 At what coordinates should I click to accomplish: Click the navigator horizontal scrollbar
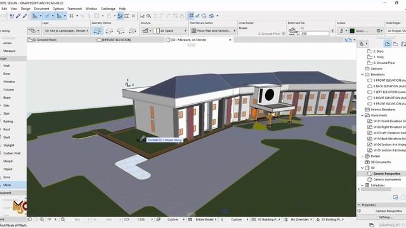tap(376, 189)
